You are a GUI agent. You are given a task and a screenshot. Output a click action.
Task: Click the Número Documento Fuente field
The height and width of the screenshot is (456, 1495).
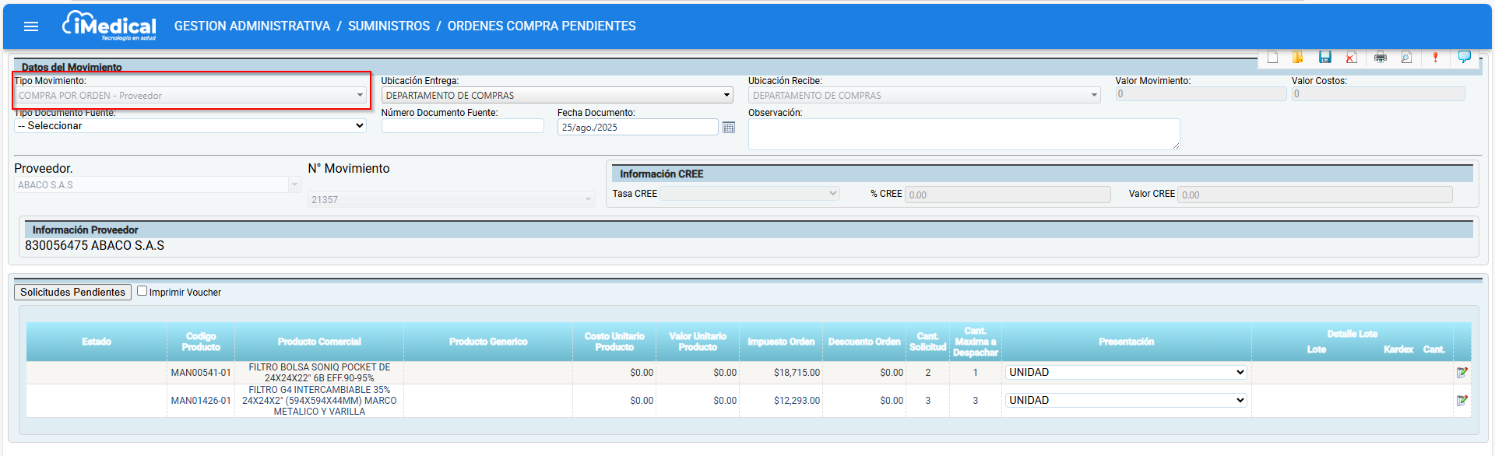coord(463,126)
